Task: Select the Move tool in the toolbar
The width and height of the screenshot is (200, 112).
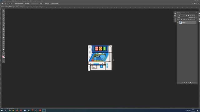Action: pos(3,11)
